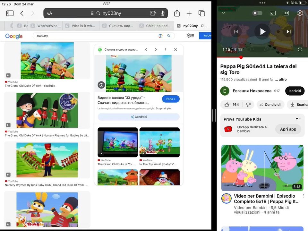Click the Visita button
This screenshot has height=231, width=308.
click(171, 99)
